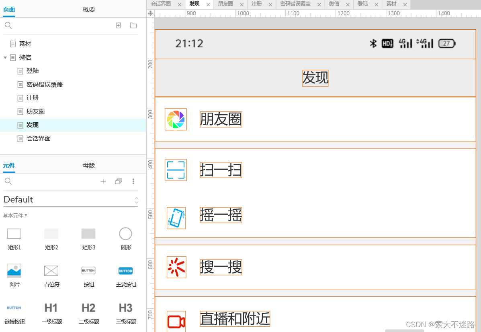Screen dimensions: 481x332
Task: Select the 搜一搜 red spark icon on canvas
Action: (x=176, y=267)
